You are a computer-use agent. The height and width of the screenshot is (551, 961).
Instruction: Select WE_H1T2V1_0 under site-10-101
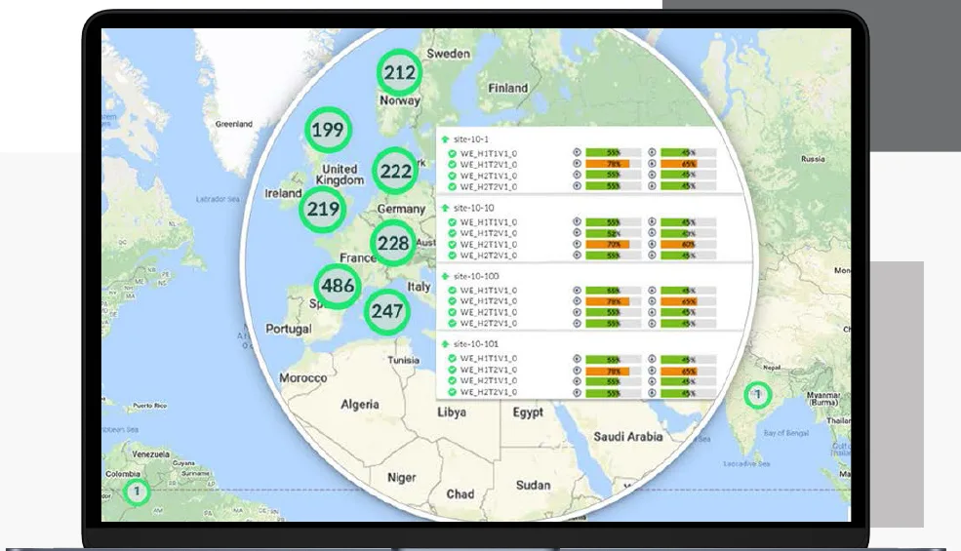[489, 370]
